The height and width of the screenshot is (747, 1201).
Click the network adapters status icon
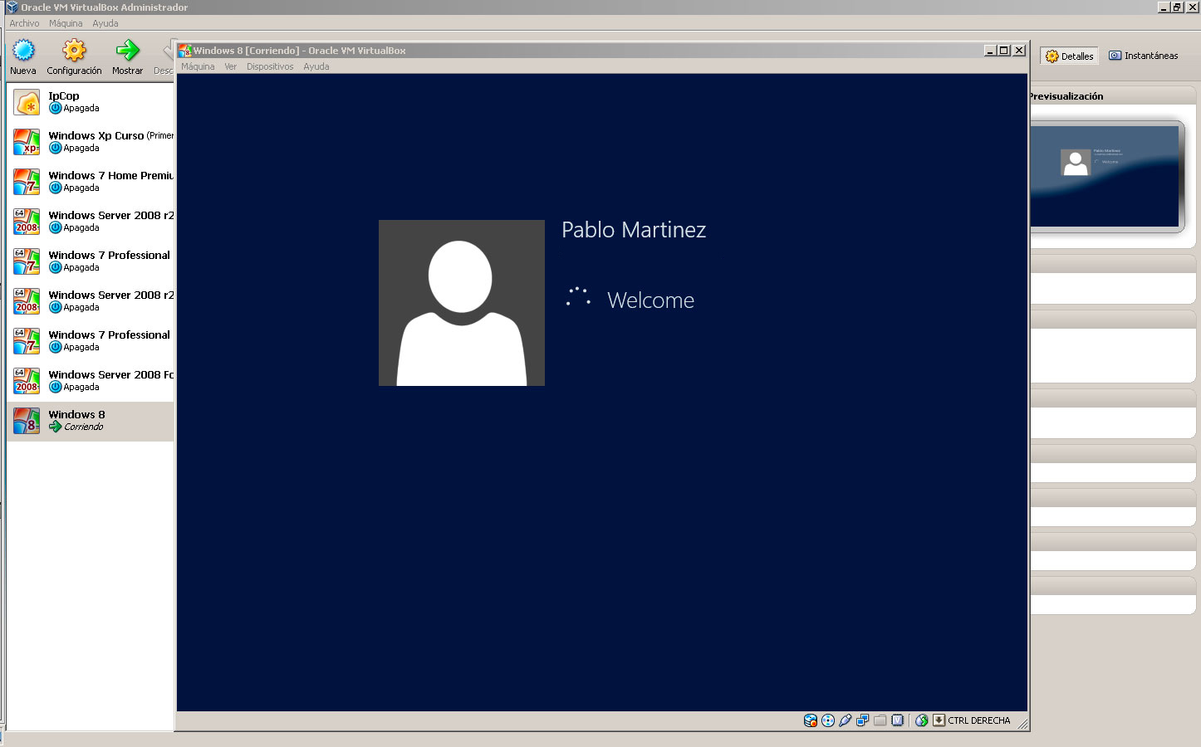pyautogui.click(x=863, y=720)
